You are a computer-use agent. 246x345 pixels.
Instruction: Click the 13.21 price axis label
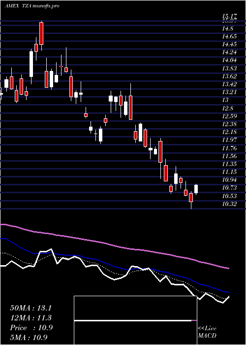point(229,92)
